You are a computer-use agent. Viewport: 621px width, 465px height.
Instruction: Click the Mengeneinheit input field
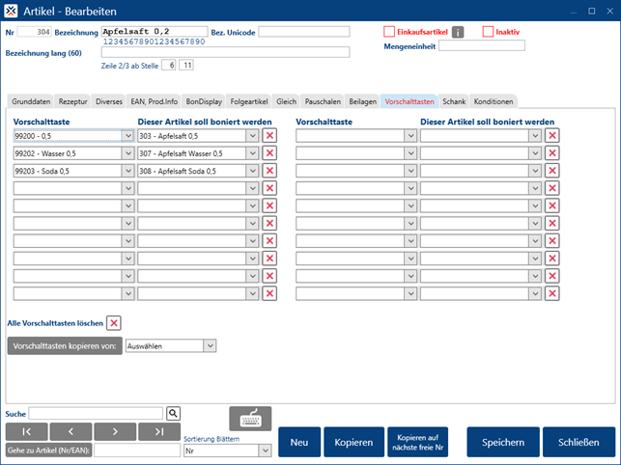(481, 45)
